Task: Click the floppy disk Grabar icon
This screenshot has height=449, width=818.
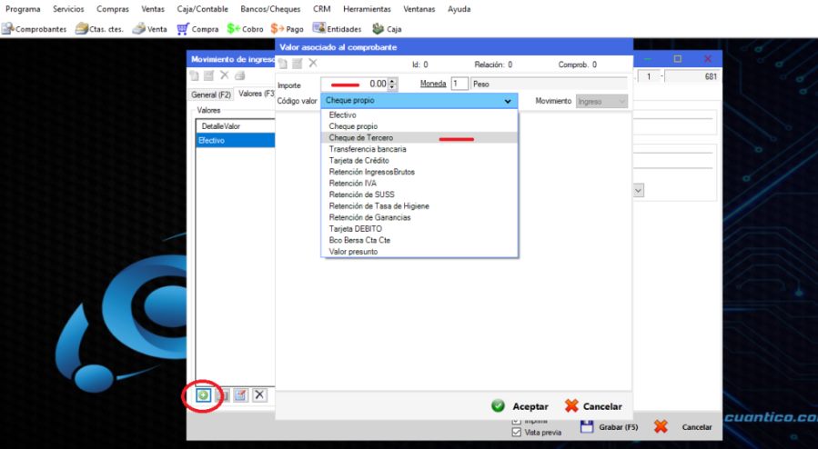Action: 587,427
